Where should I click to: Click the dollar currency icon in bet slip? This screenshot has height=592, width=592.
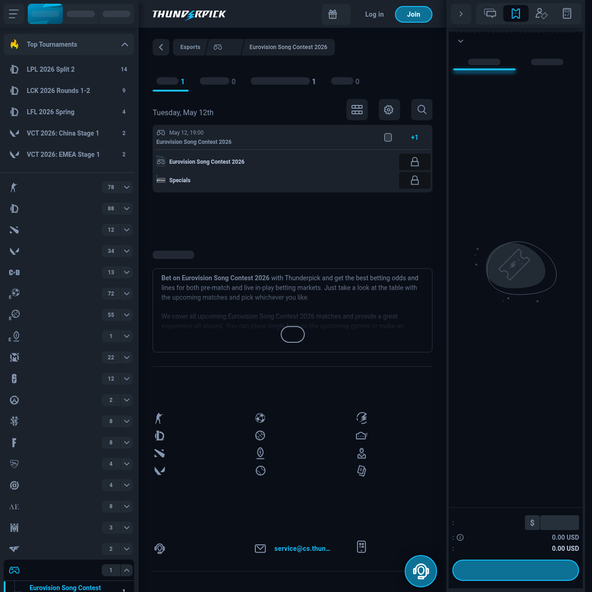532,523
